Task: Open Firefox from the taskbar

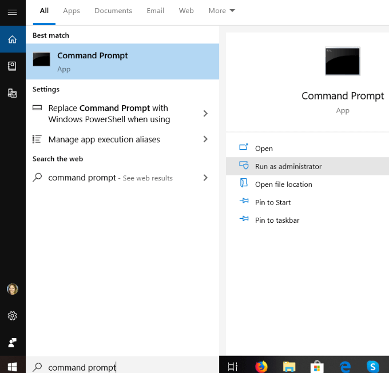Action: point(261,367)
